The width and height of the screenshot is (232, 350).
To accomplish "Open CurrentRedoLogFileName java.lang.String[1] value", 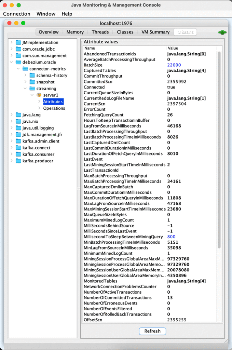I will tap(187, 98).
